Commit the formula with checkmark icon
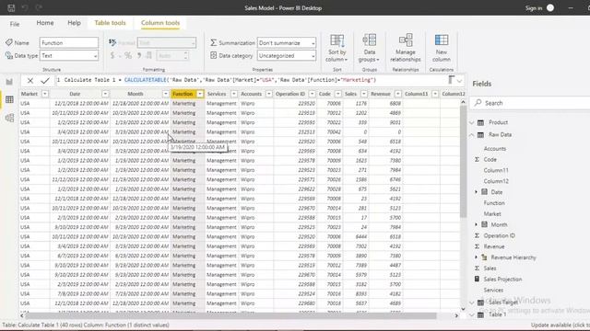 [x=45, y=80]
